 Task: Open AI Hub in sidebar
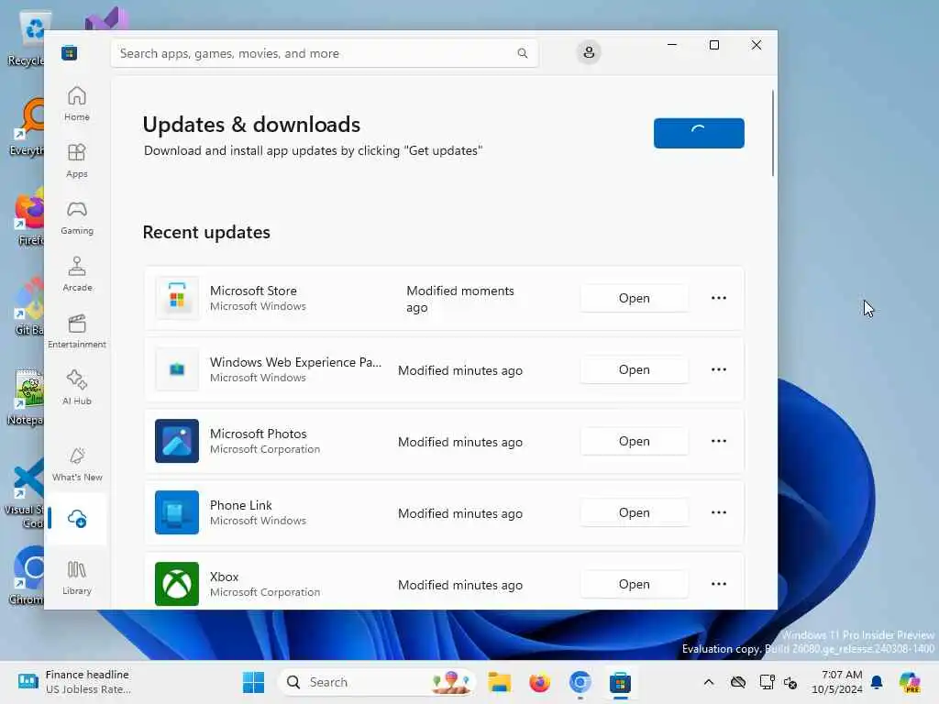77,388
